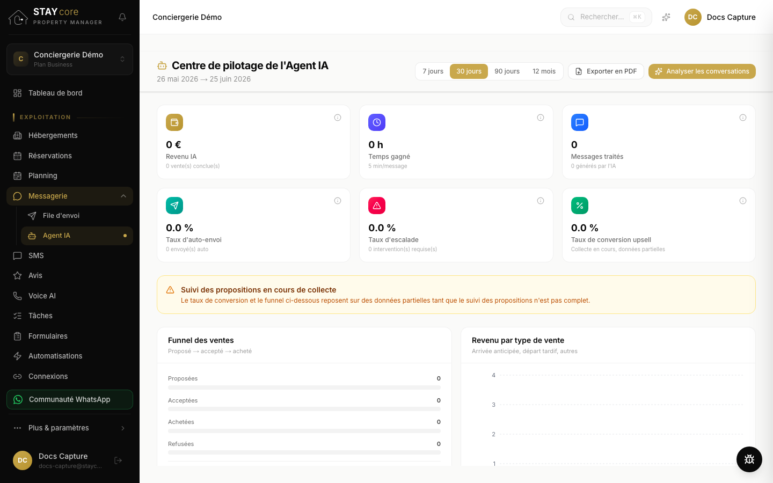Go to Tâches page
This screenshot has width=773, height=483.
(70, 316)
